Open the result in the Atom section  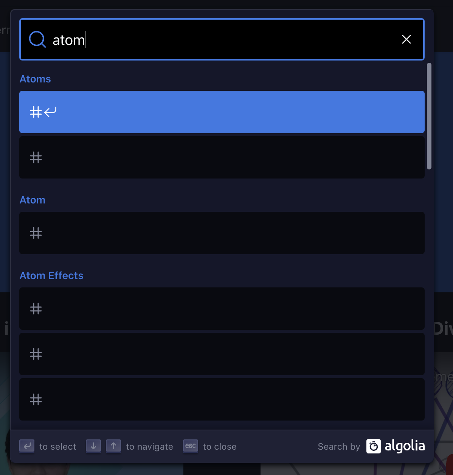tap(222, 233)
